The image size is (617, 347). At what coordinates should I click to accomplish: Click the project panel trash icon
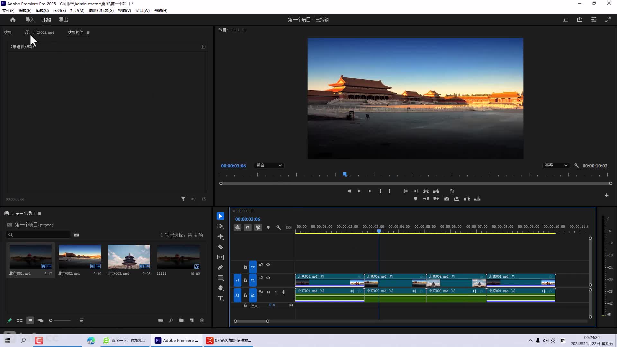[202, 320]
